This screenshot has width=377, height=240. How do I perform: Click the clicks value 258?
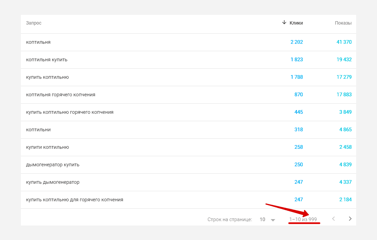click(299, 147)
